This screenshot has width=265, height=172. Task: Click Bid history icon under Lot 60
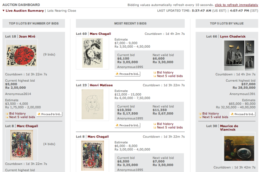click(154, 72)
